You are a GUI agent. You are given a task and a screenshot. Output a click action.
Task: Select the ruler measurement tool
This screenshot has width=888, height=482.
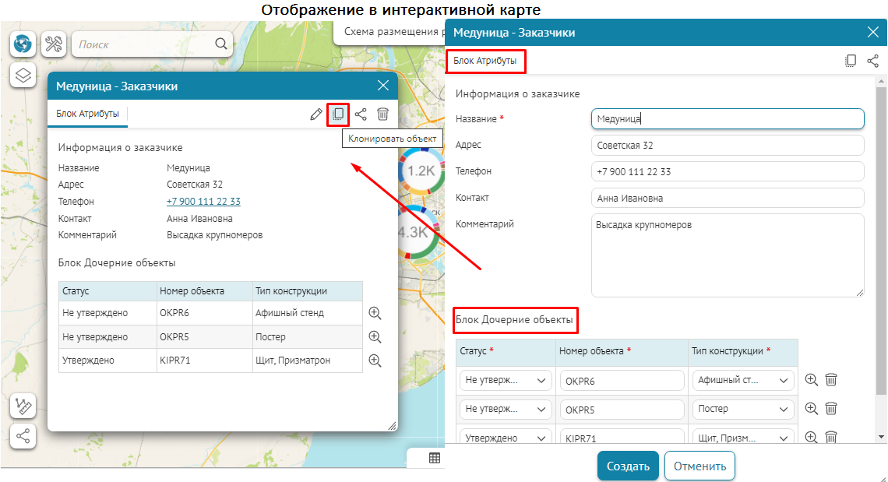[23, 406]
